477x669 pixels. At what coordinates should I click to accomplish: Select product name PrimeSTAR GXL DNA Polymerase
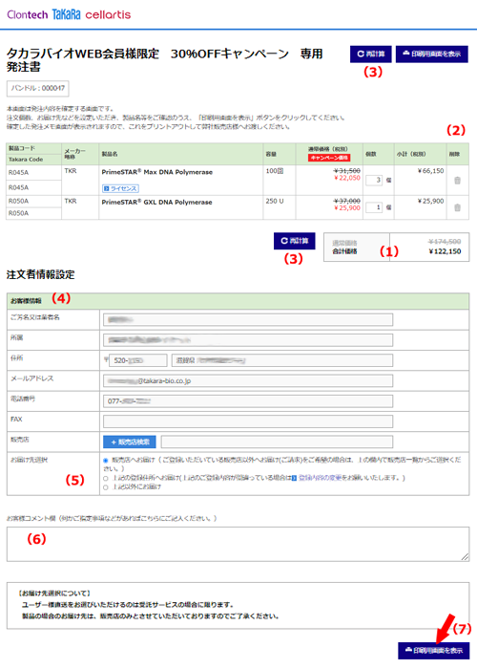pos(156,203)
